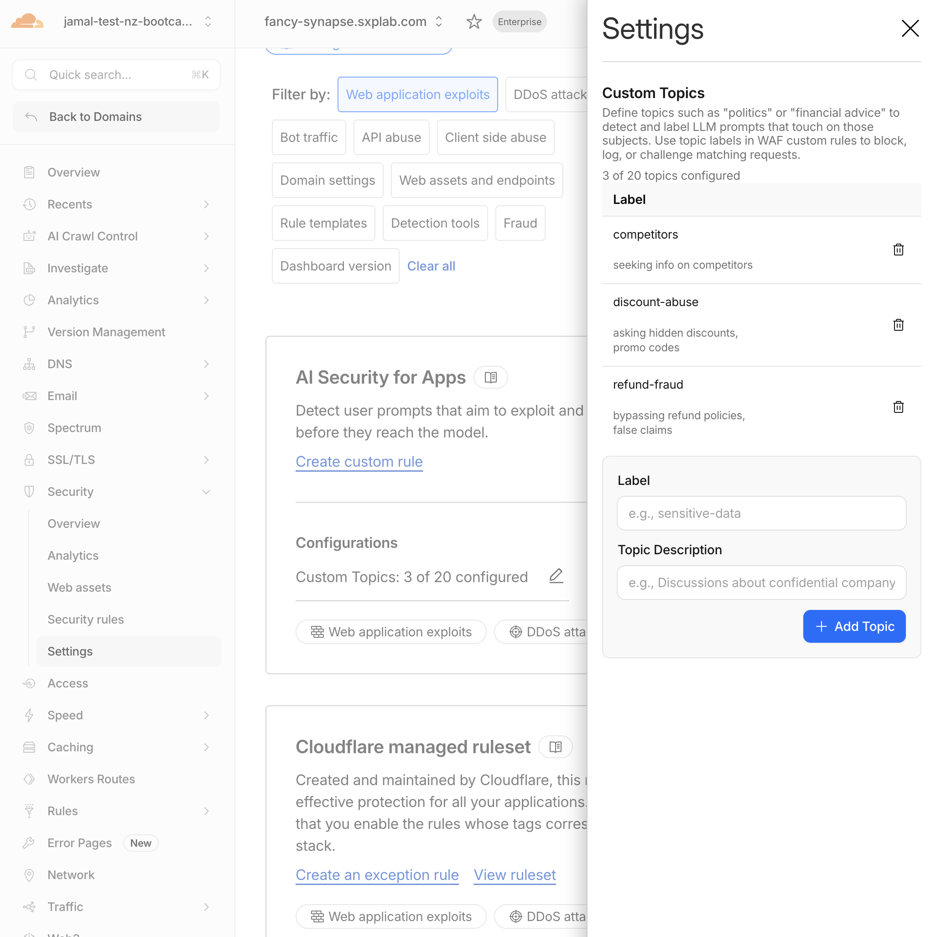Click the Error Pages wrench icon

tap(29, 843)
